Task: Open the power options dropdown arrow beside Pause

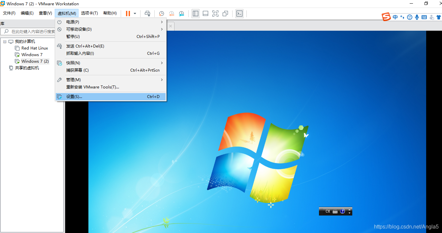Action: (x=135, y=14)
